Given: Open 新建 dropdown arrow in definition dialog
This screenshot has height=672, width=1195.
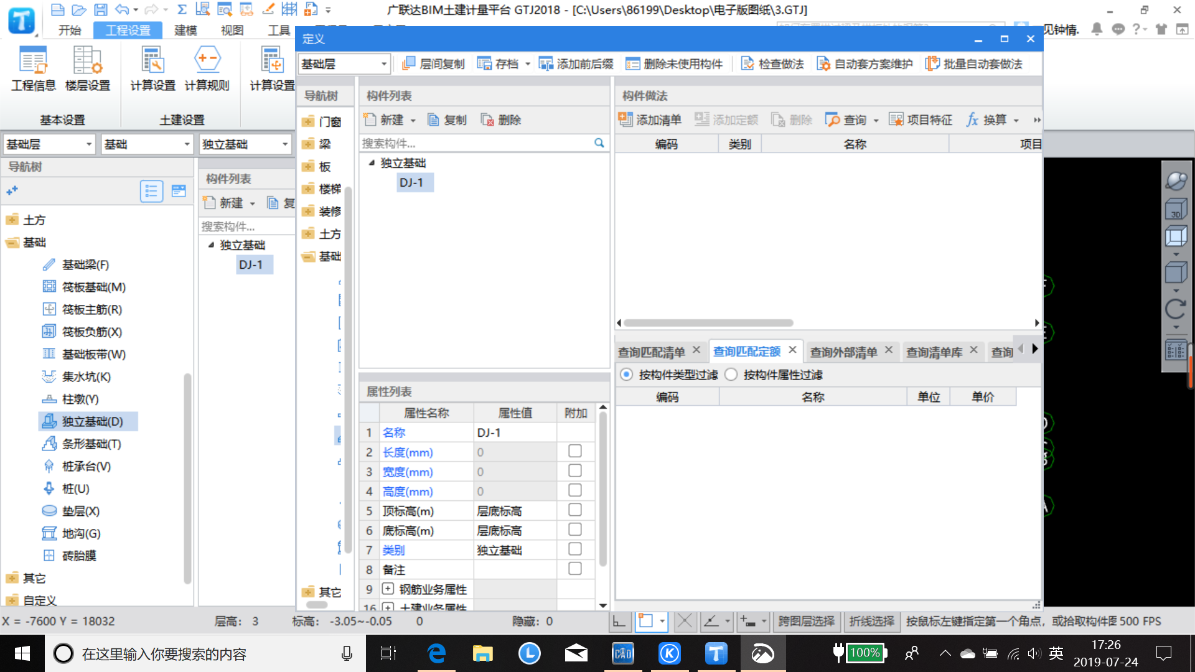Looking at the screenshot, I should [x=413, y=121].
